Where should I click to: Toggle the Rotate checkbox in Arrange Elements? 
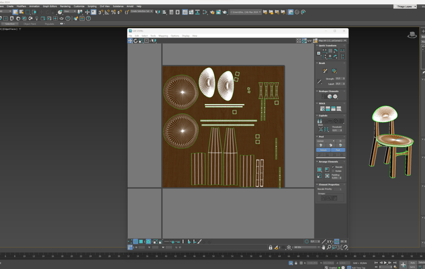[333, 171]
